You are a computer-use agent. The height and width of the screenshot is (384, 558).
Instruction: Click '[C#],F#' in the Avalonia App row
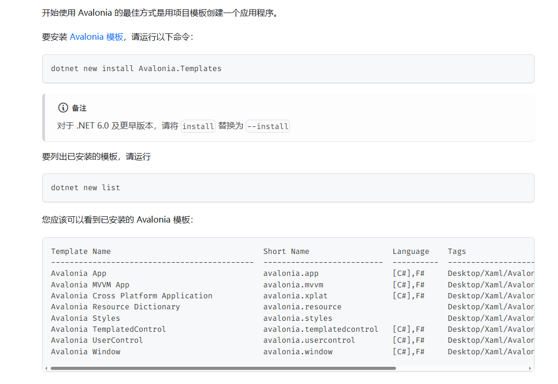409,273
